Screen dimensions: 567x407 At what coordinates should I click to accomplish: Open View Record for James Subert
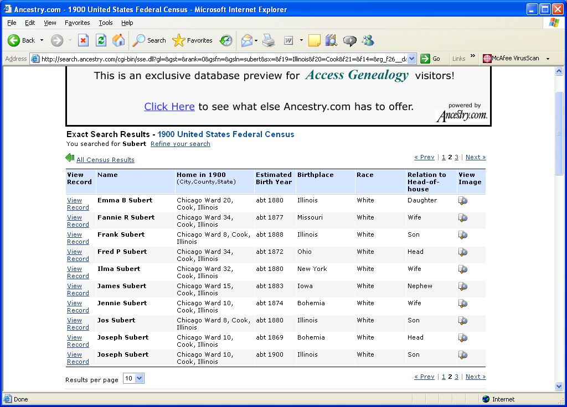[x=78, y=290]
